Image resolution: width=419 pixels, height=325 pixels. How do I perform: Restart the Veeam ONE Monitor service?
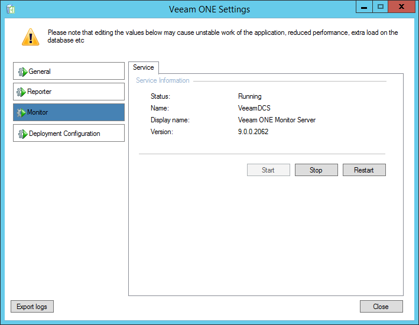[364, 170]
